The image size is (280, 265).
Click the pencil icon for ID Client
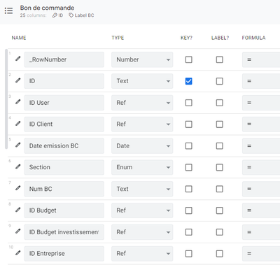click(18, 124)
